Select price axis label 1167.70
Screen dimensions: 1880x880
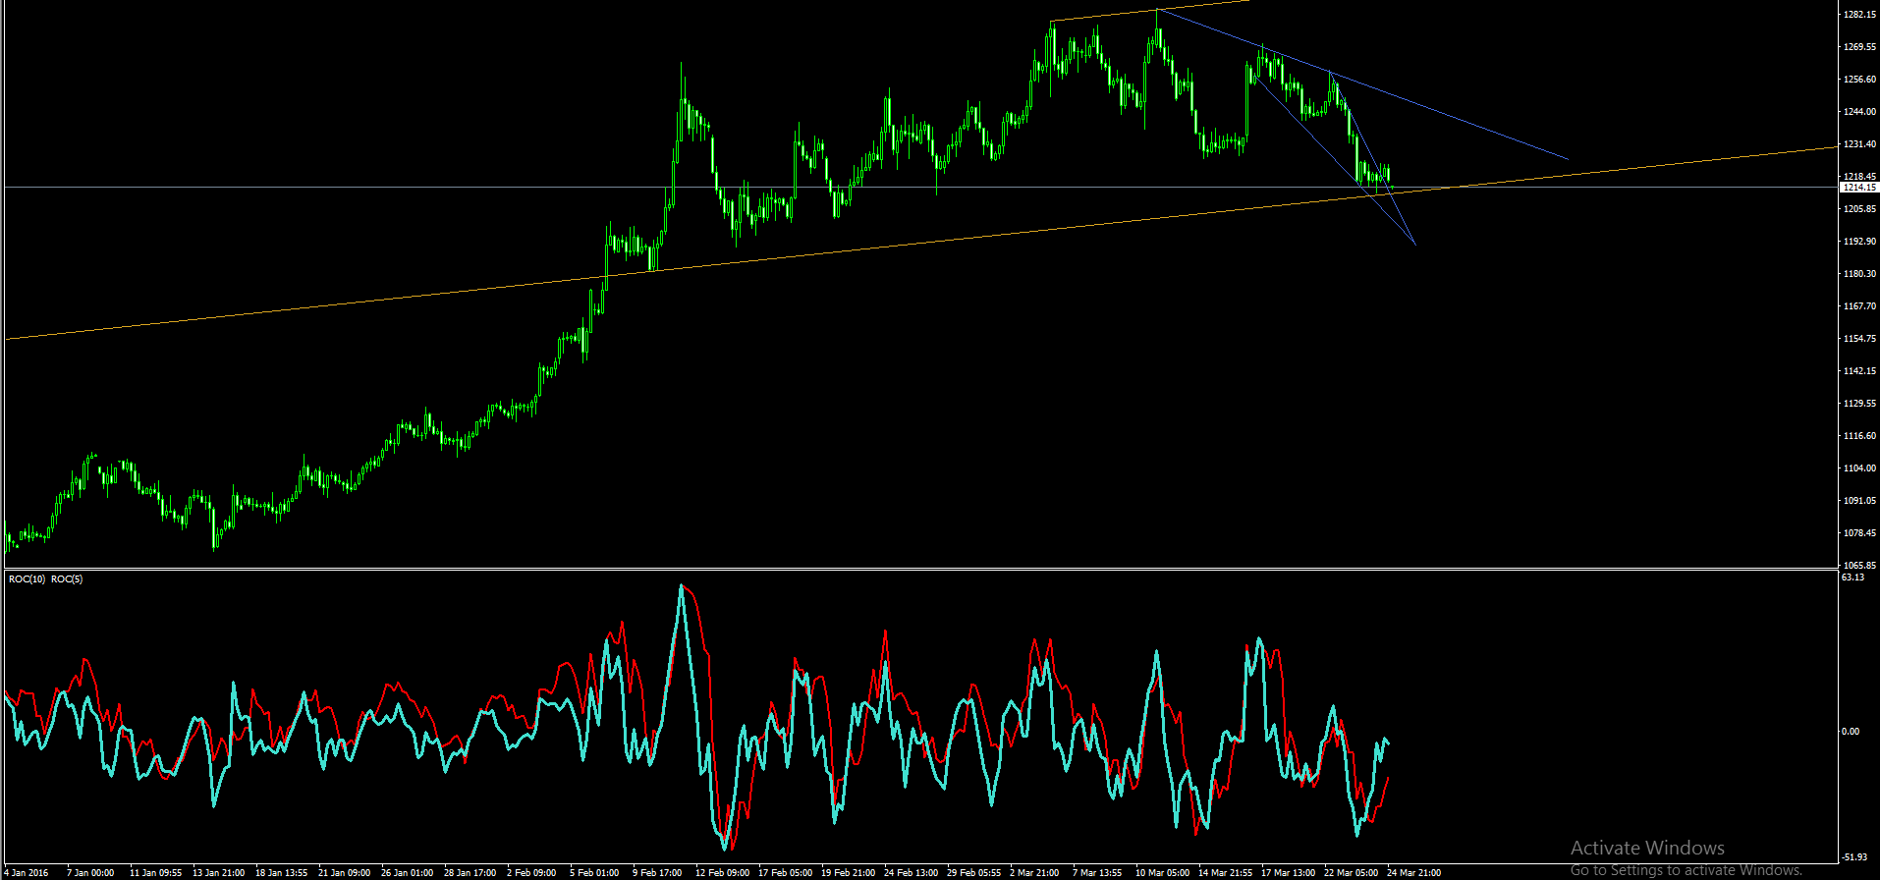tap(1859, 306)
